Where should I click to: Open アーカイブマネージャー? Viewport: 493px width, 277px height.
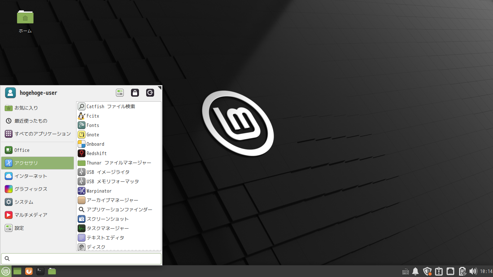tap(119, 200)
